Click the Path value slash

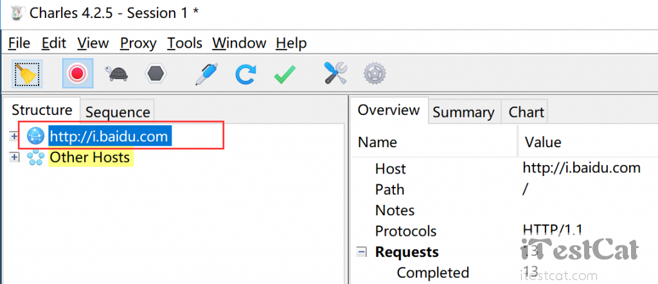(x=525, y=189)
